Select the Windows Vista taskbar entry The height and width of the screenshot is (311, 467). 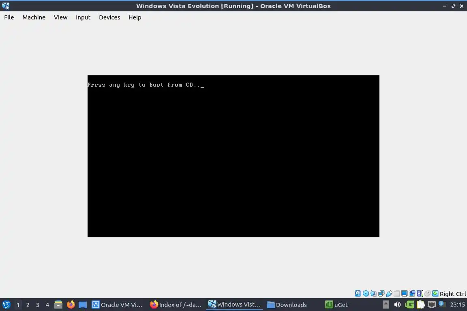pyautogui.click(x=234, y=305)
